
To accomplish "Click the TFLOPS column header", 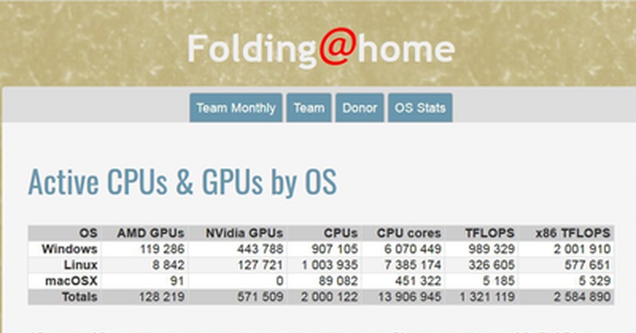I will pyautogui.click(x=490, y=233).
